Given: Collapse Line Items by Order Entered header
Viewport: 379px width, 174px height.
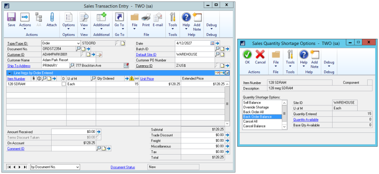Looking at the screenshot, I should (x=9, y=73).
